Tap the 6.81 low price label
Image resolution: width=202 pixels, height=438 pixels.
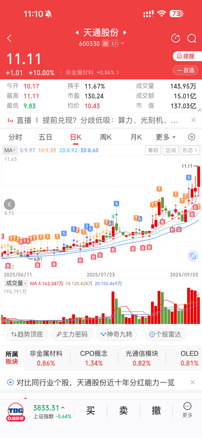click(38, 259)
